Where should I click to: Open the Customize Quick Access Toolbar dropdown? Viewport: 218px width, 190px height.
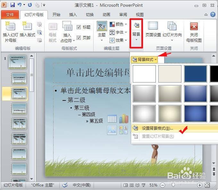44,5
